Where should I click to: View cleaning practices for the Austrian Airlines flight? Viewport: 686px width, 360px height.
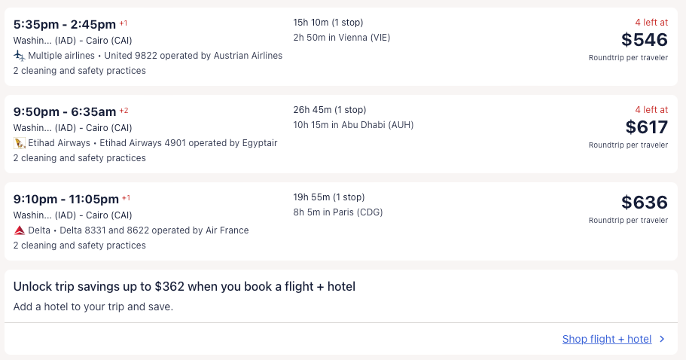(x=80, y=71)
